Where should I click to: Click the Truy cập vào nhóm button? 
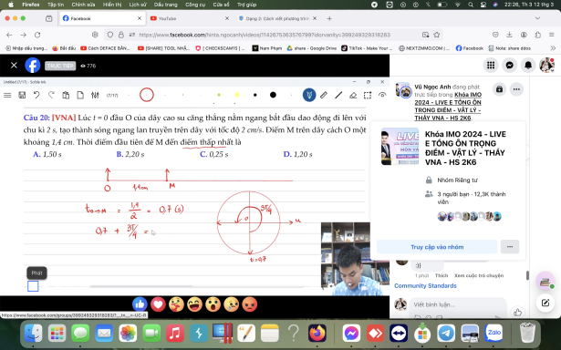tap(437, 247)
